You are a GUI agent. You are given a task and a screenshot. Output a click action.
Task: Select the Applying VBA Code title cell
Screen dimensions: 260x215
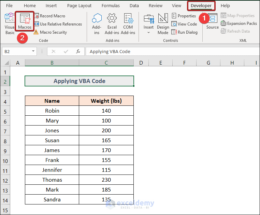tap(79, 81)
